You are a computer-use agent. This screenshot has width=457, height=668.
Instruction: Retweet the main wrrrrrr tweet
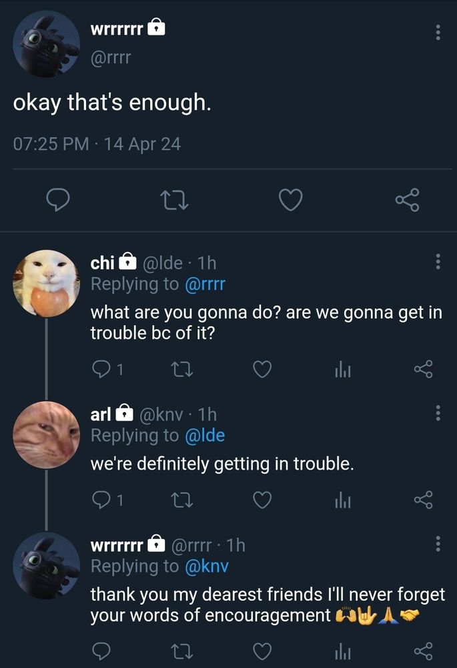(174, 200)
